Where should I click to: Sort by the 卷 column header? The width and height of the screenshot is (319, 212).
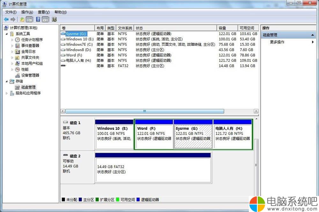[x=77, y=28]
